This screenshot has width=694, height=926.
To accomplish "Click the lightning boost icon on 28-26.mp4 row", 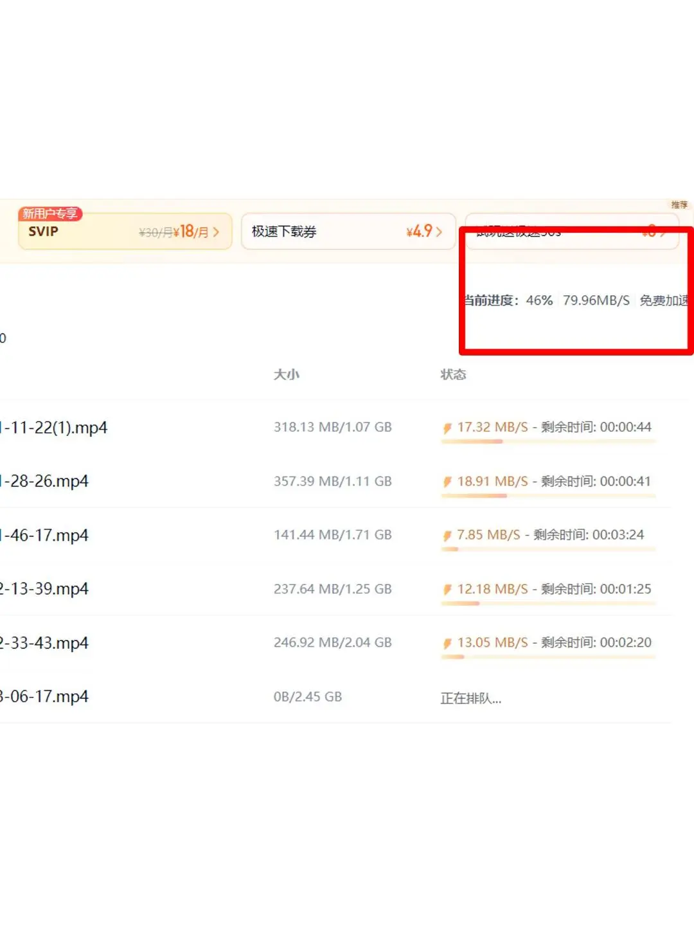I will point(448,481).
